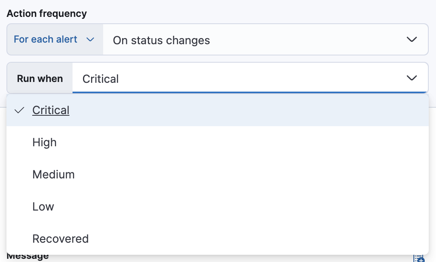Click the Message field label
Screen dimensions: 436x262
27,256
